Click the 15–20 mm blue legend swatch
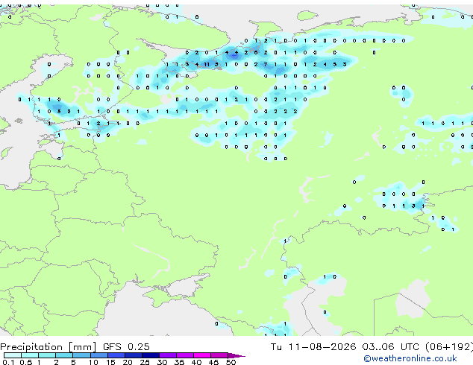473x365 pixels. click(116, 355)
